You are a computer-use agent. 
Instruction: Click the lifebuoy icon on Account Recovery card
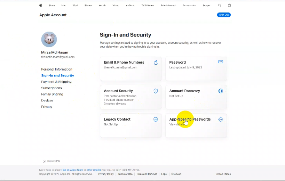coord(220,91)
